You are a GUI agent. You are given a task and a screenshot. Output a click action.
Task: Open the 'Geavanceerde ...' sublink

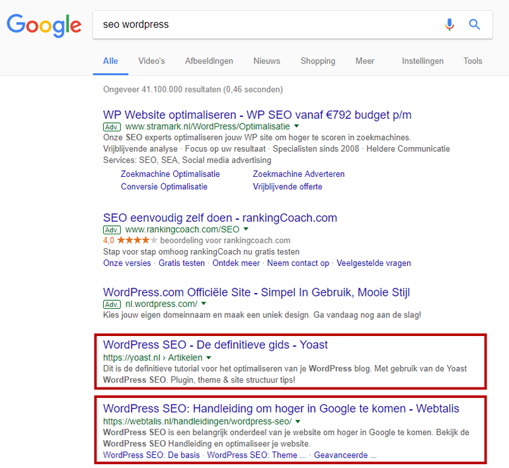click(345, 455)
